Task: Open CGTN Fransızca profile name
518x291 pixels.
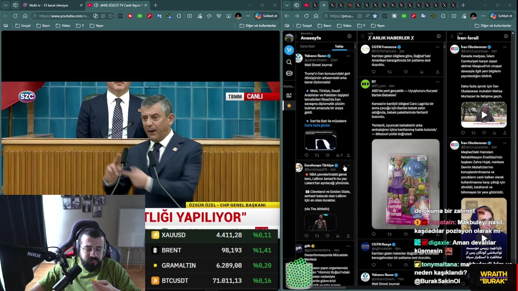Action: pyautogui.click(x=384, y=47)
